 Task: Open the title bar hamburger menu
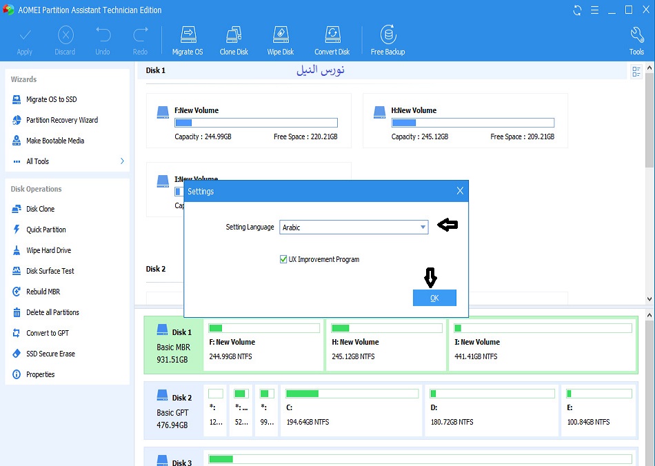click(594, 10)
